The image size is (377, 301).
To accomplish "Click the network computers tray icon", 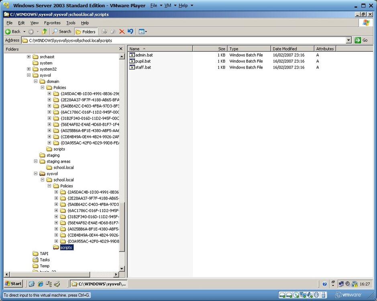I will tap(341, 284).
